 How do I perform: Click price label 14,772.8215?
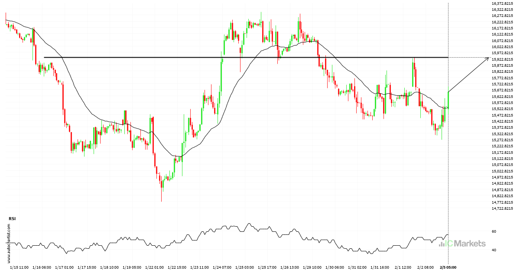point(503,202)
